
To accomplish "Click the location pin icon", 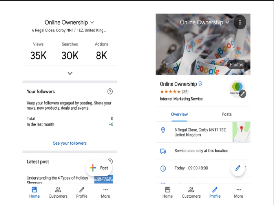I will coord(163,130).
